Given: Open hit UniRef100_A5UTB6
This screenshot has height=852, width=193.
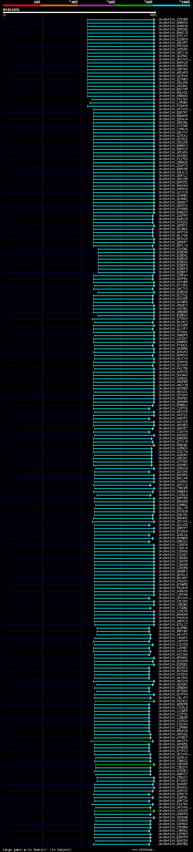Looking at the screenshot, I should point(173,844).
